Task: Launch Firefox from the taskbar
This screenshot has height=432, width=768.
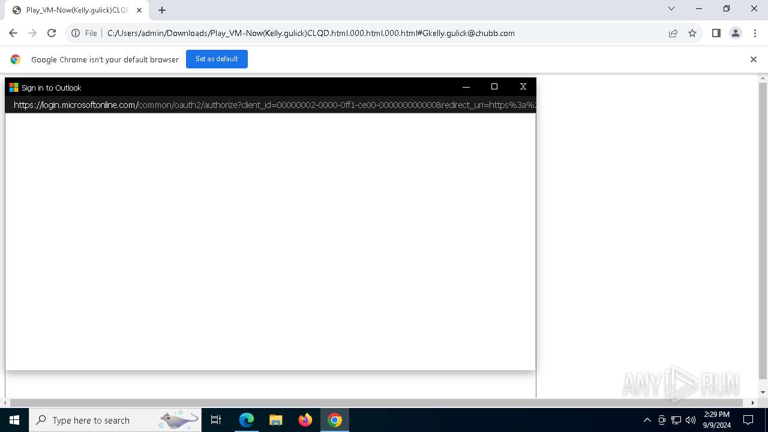Action: point(305,420)
